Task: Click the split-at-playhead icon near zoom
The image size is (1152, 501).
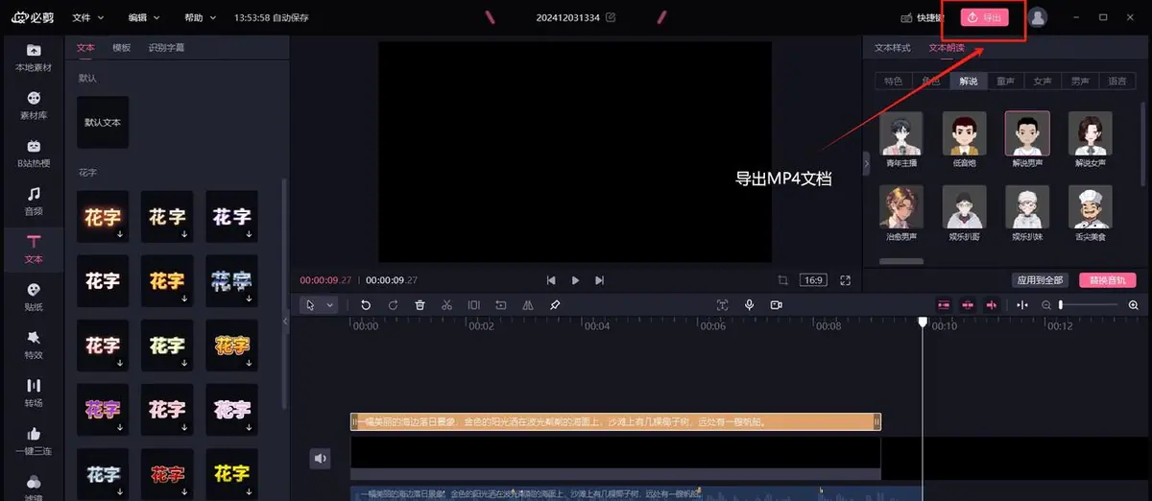Action: point(1021,305)
